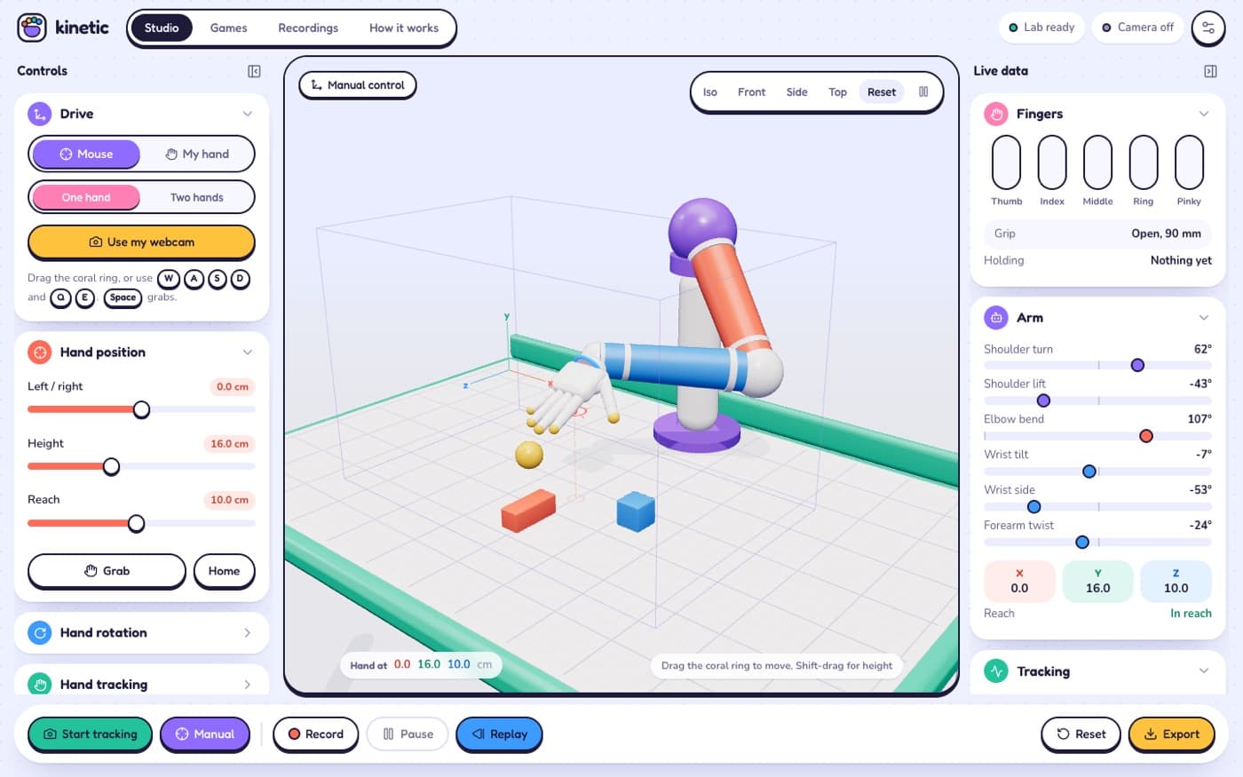Open the Games tab

click(x=229, y=28)
